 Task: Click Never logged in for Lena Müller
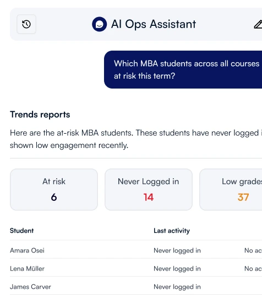pos(177,269)
